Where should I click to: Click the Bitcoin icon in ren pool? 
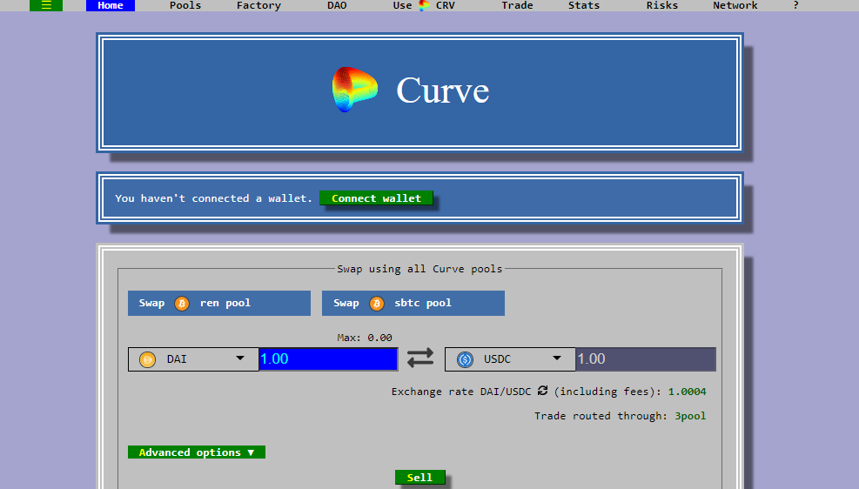click(182, 304)
